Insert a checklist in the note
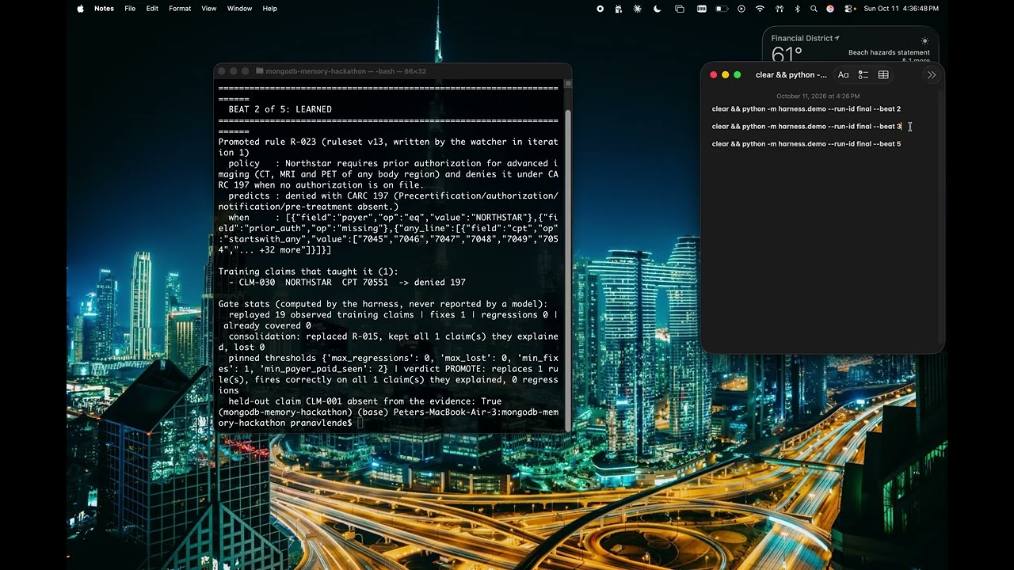The height and width of the screenshot is (570, 1014). (863, 74)
